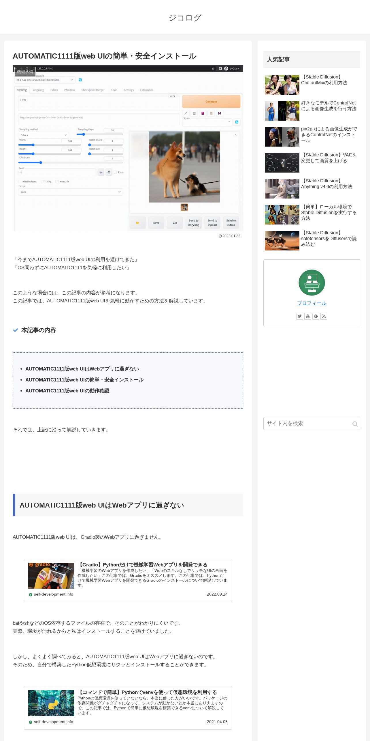
Task: Open the Feedly follow icon
Action: 316,316
